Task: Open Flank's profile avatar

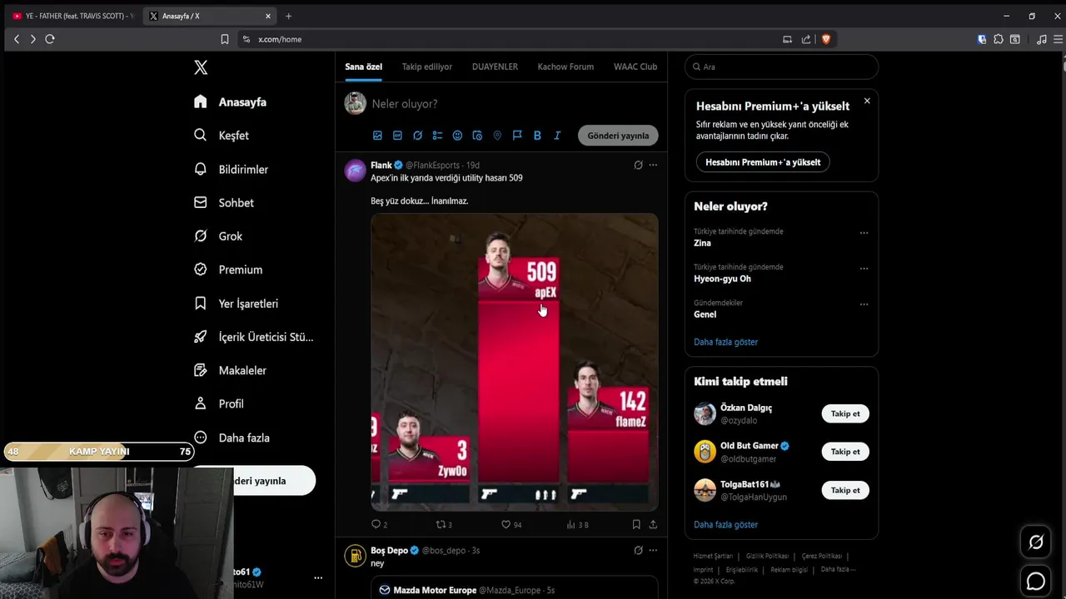Action: pos(356,171)
